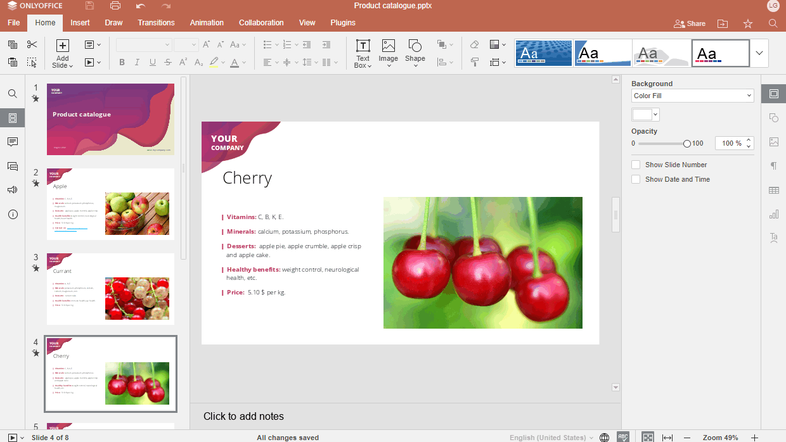Insert a Text Box
The height and width of the screenshot is (442, 786).
pos(363,53)
